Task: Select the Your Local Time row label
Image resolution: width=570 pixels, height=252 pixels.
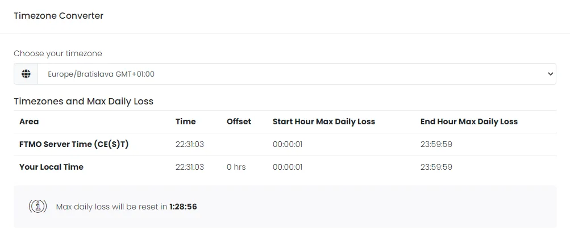Action: [51, 167]
